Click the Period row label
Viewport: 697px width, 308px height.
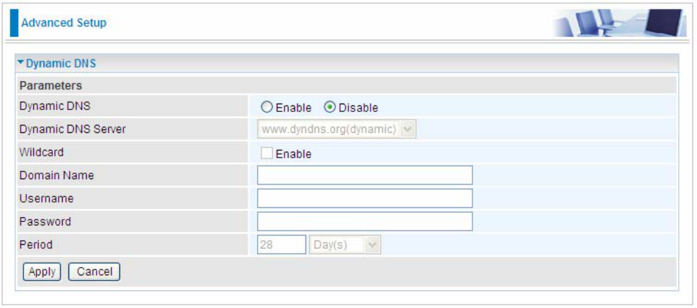coord(35,245)
